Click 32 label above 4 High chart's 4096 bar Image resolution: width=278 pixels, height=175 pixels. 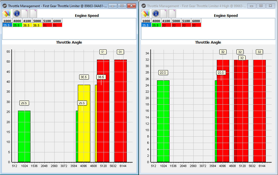(223, 52)
